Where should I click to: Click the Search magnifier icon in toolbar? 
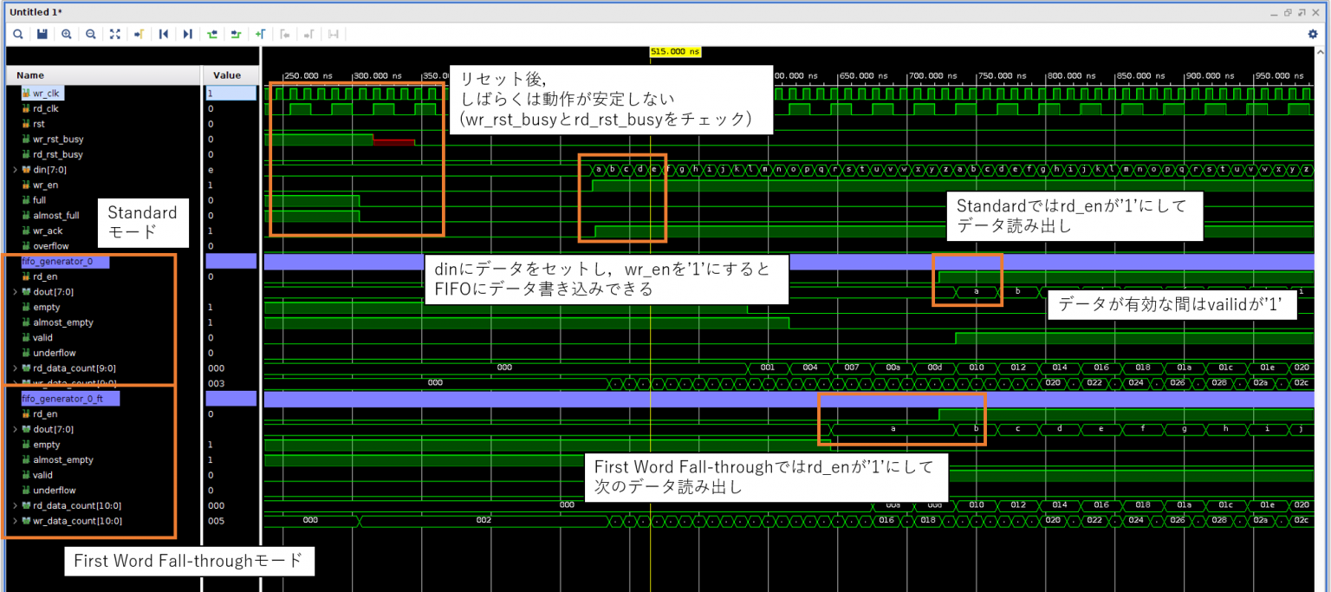click(x=17, y=34)
